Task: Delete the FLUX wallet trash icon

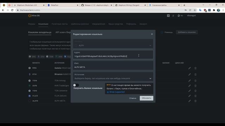Action: [x=195, y=96]
